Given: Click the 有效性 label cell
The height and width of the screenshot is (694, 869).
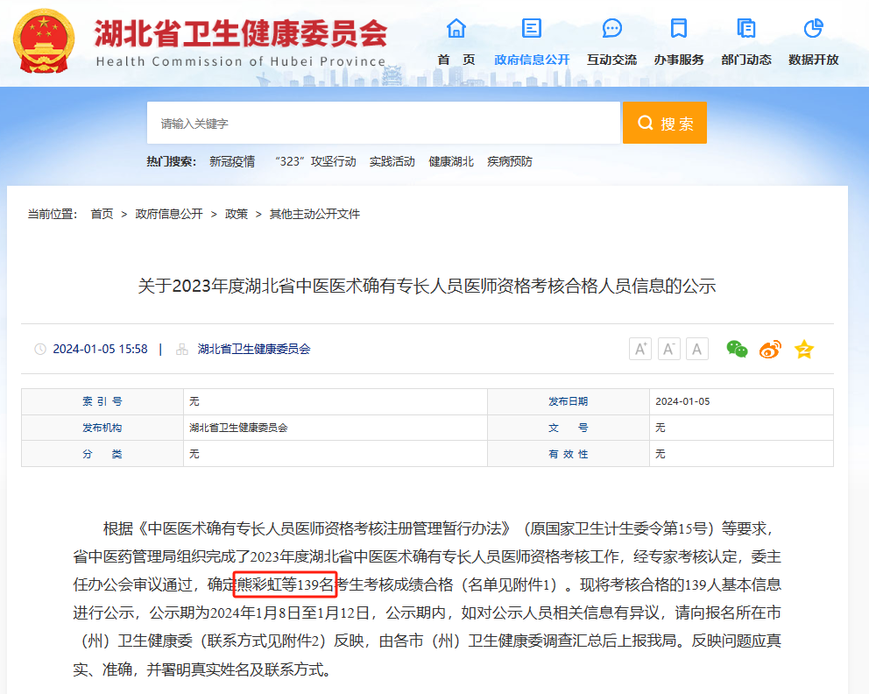Looking at the screenshot, I should pos(569,454).
